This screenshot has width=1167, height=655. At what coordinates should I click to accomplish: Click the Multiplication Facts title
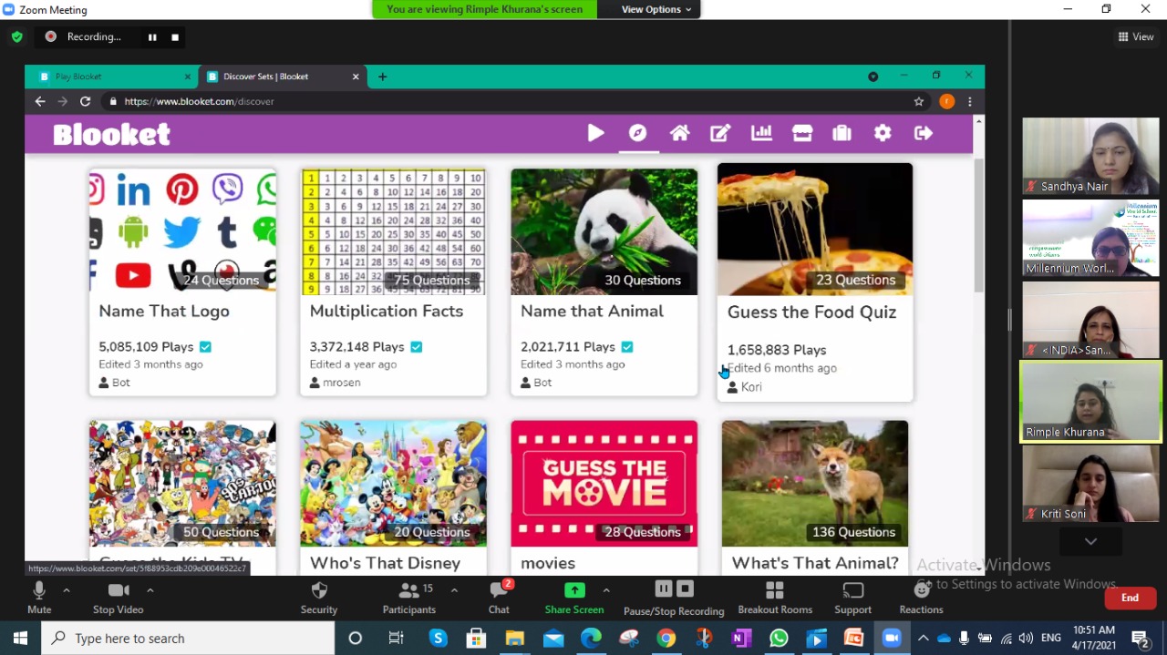click(387, 311)
